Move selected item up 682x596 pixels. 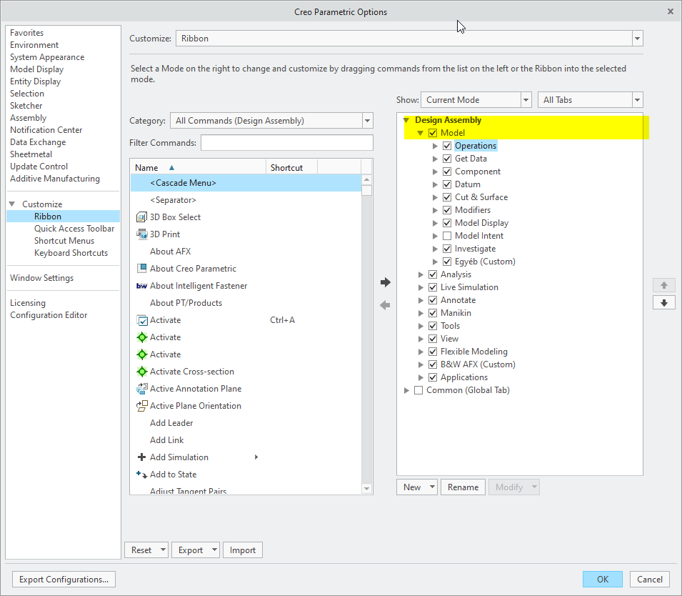click(x=663, y=285)
